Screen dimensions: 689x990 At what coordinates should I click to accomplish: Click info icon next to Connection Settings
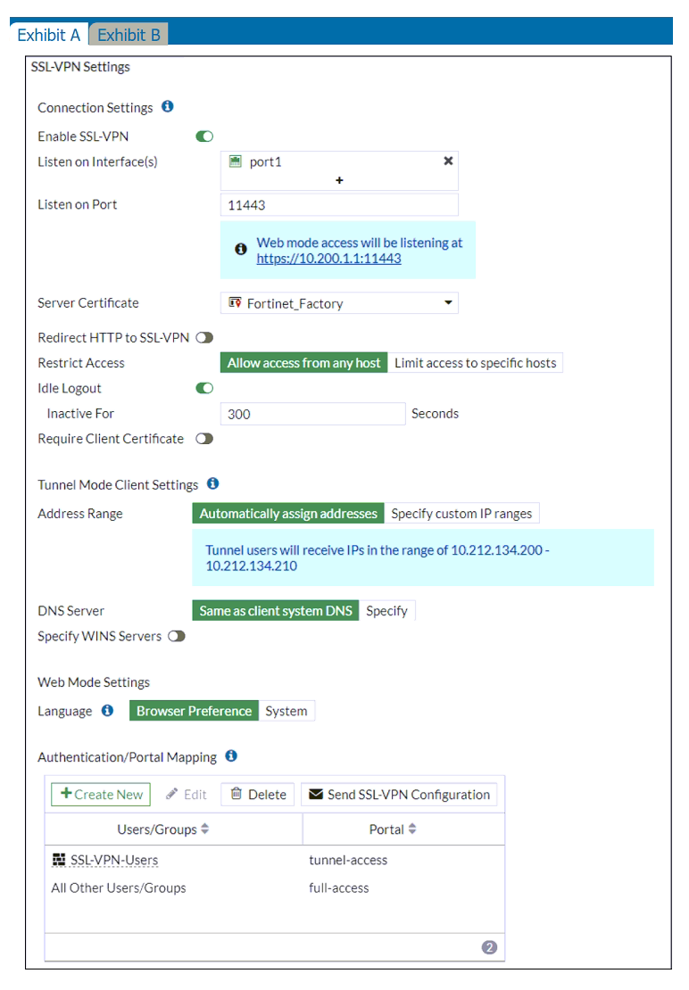click(x=168, y=107)
